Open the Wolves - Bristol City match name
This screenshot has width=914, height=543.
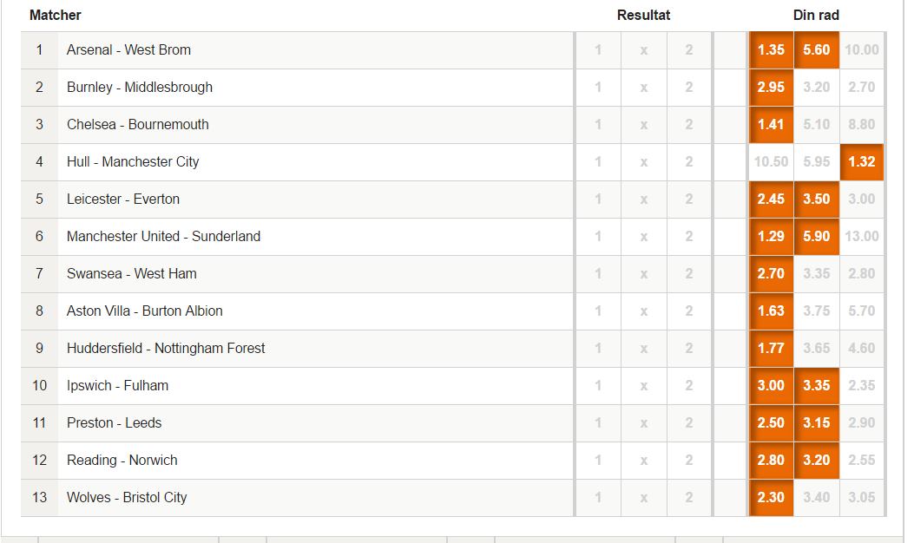point(127,498)
